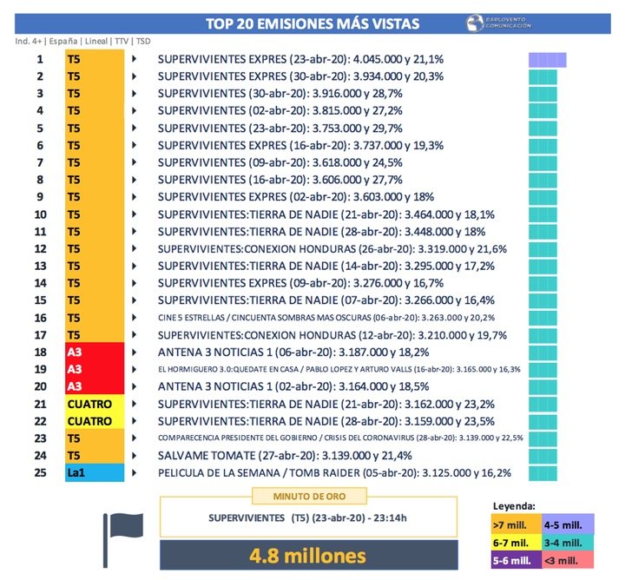Image resolution: width=632 pixels, height=580 pixels.
Task: Select the yellow CUATRO badge in row 21
Action: pyautogui.click(x=95, y=404)
